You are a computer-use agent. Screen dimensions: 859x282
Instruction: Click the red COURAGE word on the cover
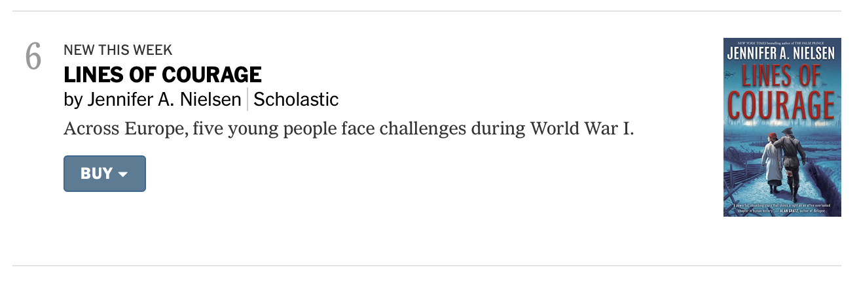[x=782, y=104]
